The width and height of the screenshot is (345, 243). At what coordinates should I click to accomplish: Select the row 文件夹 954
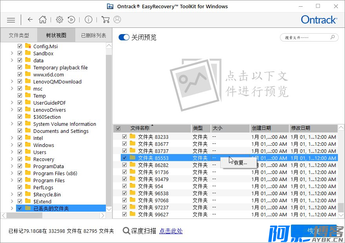(x=229, y=186)
